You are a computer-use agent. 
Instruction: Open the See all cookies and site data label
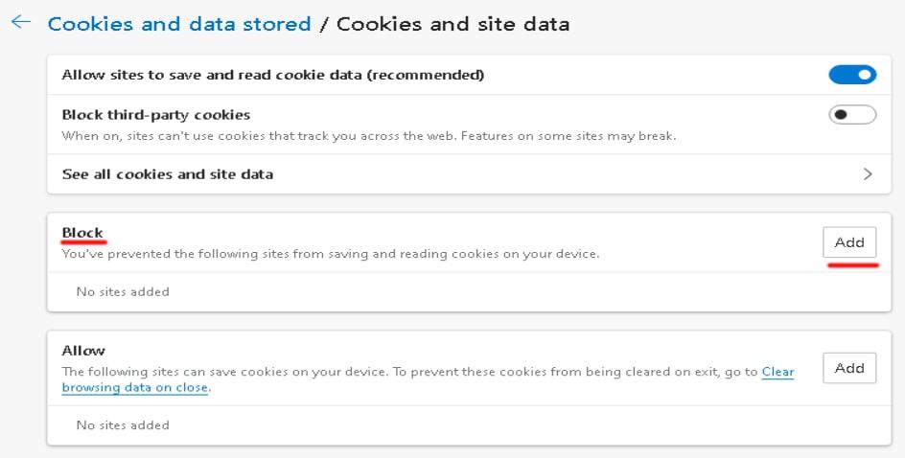point(168,174)
